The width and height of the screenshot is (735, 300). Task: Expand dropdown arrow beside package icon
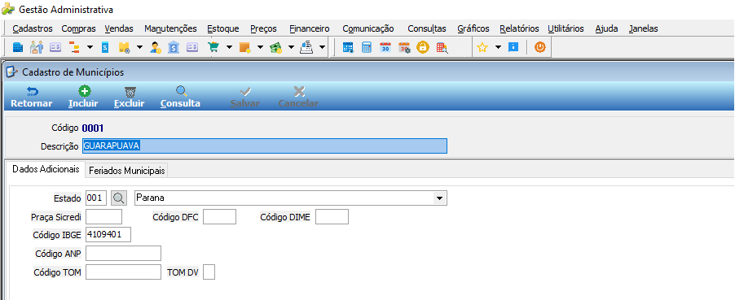click(x=139, y=47)
